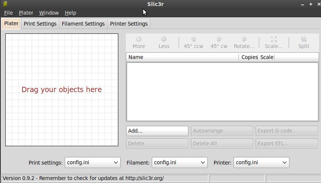Open the Rotate... tool
Image resolution: width=321 pixels, height=183 pixels.
pyautogui.click(x=244, y=42)
